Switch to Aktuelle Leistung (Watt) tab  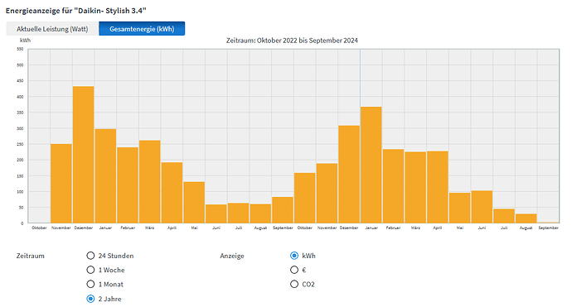52,29
